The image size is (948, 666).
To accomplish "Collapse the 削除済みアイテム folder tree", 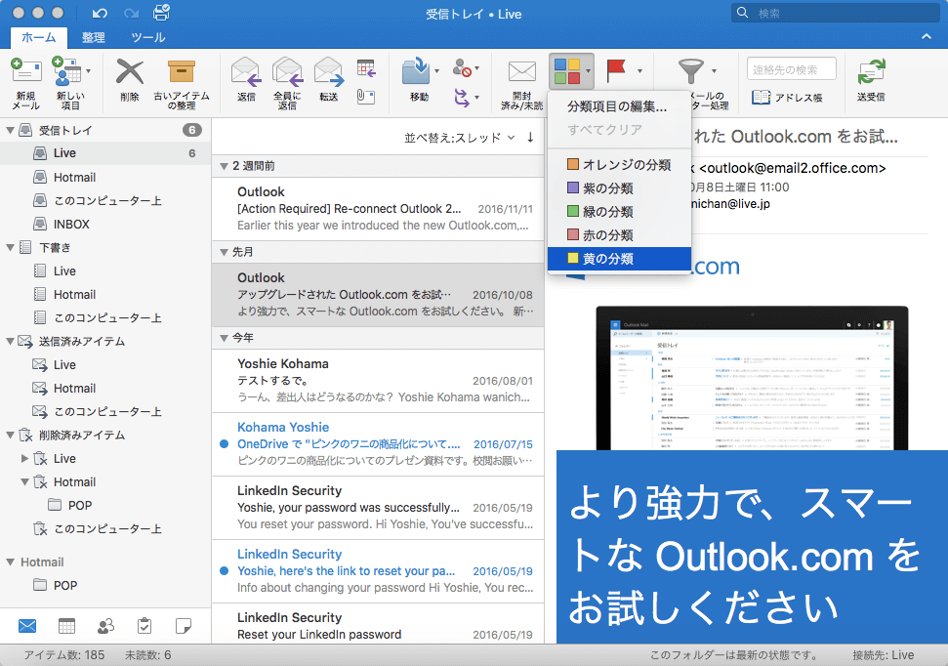I will click(x=11, y=435).
